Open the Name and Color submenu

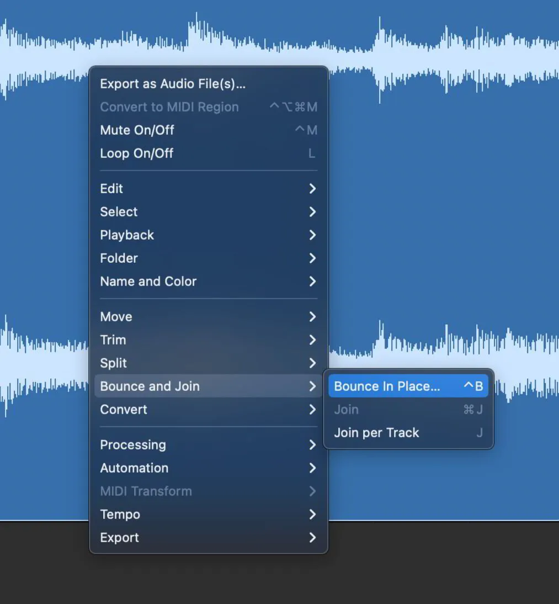pos(148,281)
